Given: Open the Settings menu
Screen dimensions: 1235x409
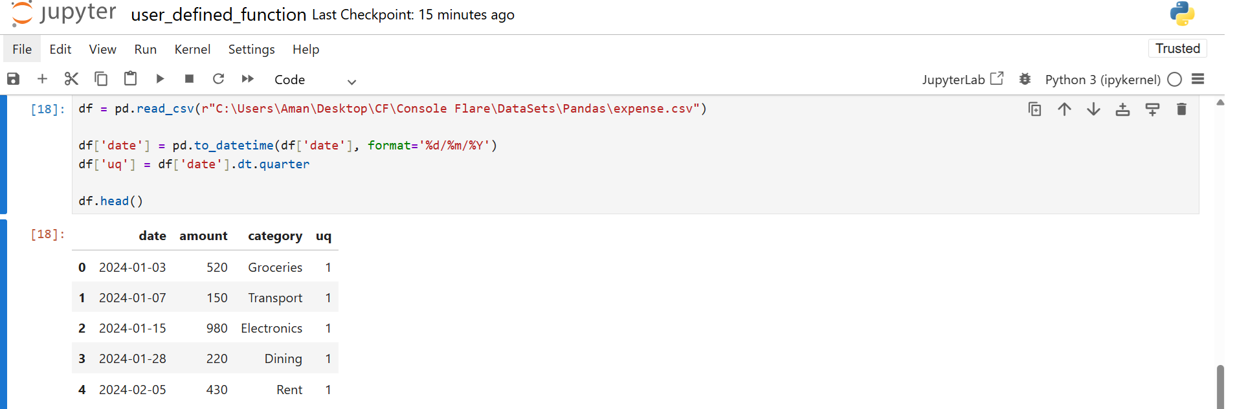Looking at the screenshot, I should pos(251,49).
